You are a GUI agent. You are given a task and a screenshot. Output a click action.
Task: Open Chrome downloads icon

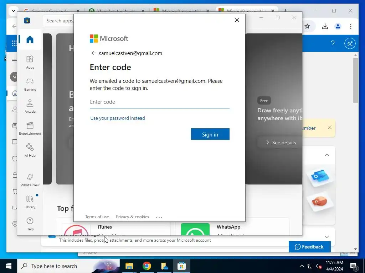(x=325, y=26)
